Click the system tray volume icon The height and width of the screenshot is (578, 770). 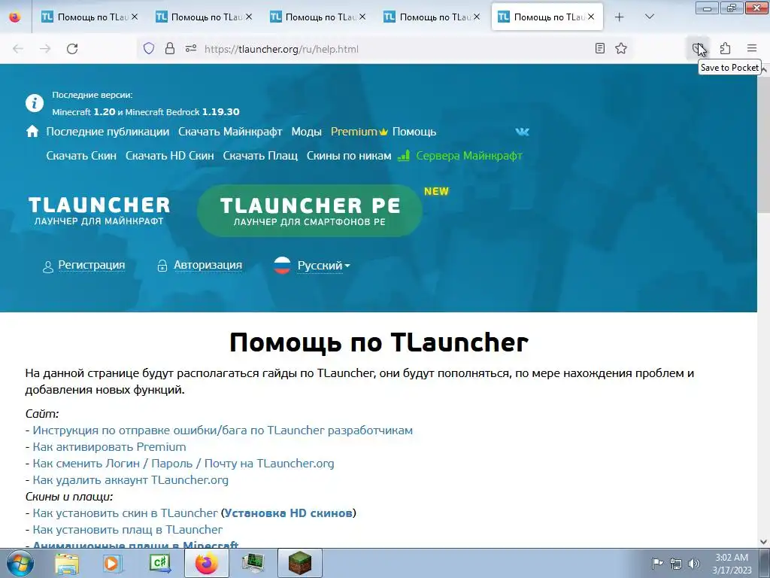tap(694, 563)
